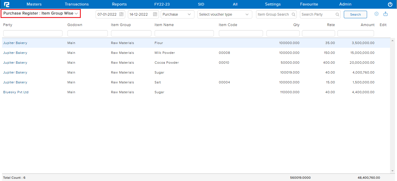Click the Jupiter Bakery link in Flour row
The width and height of the screenshot is (397, 181).
15,43
